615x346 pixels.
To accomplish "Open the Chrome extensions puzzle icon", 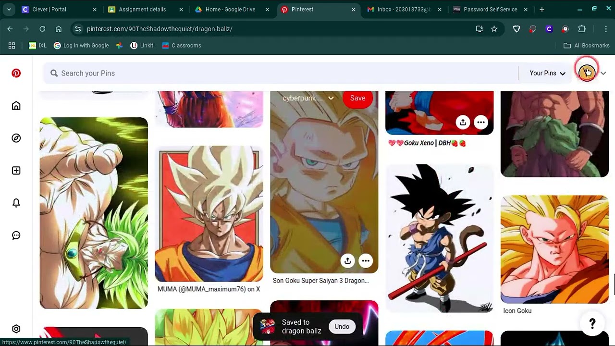I will click(582, 29).
